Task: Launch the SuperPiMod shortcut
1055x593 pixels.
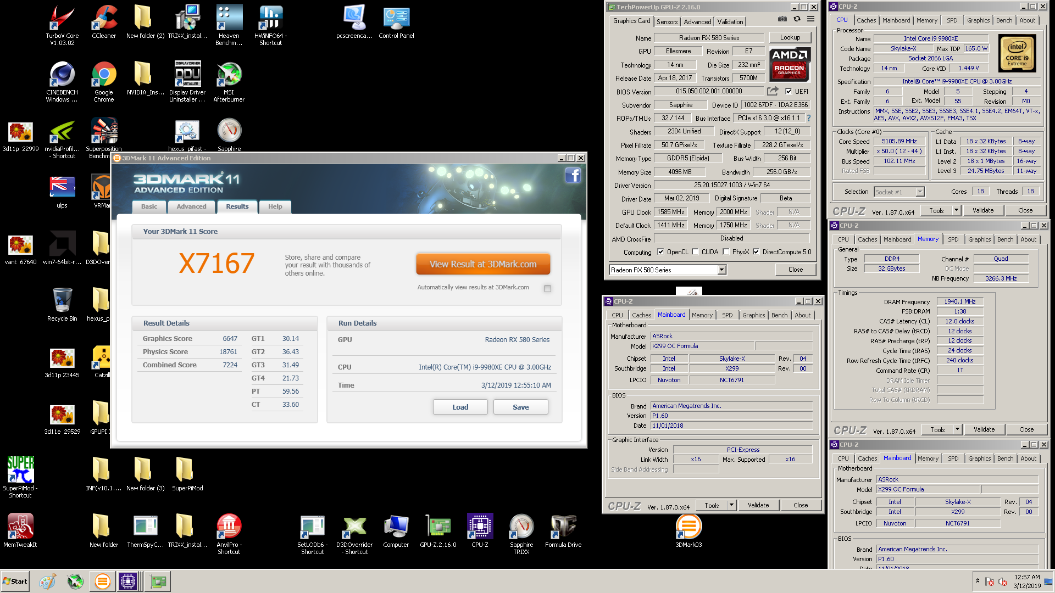Action: coord(20,477)
